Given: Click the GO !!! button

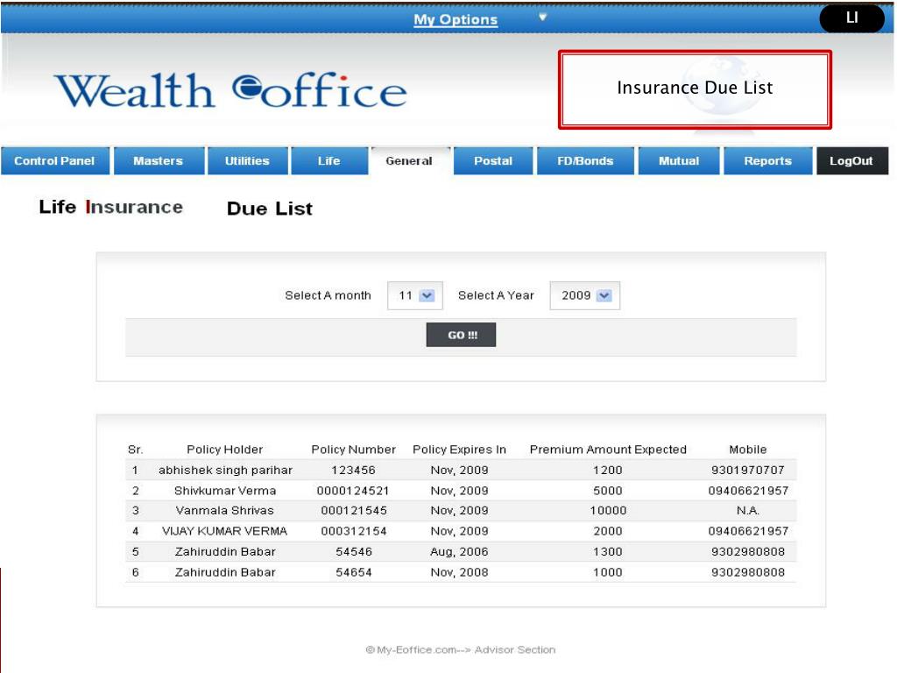Looking at the screenshot, I should click(x=461, y=335).
